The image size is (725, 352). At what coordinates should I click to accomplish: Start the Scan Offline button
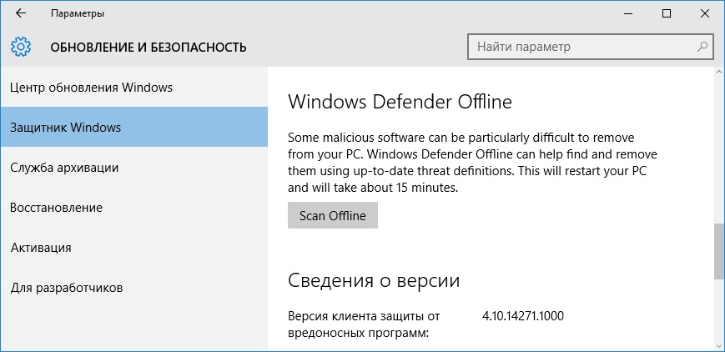332,215
